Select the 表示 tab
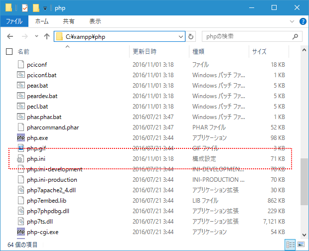The image size is (309, 251). pos(95,21)
